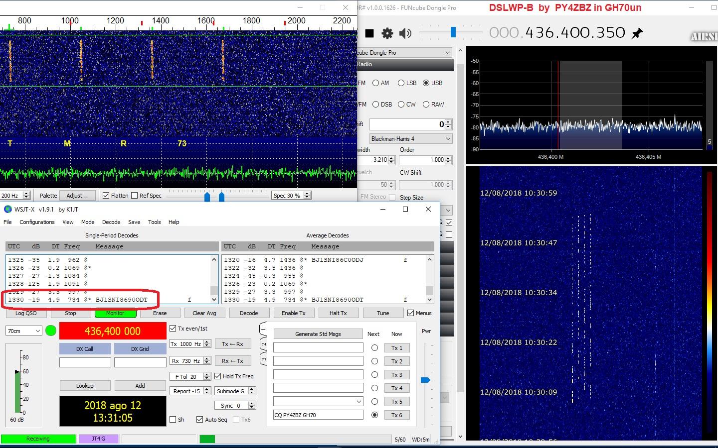Screen dimensions: 718x448
Task: Click the DX Grid input field
Action: pyautogui.click(x=140, y=363)
